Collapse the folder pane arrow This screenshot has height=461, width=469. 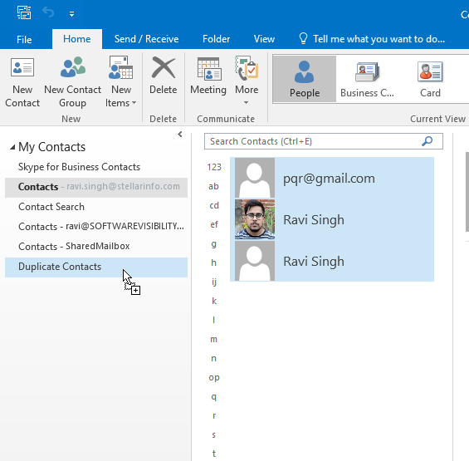pyautogui.click(x=180, y=134)
